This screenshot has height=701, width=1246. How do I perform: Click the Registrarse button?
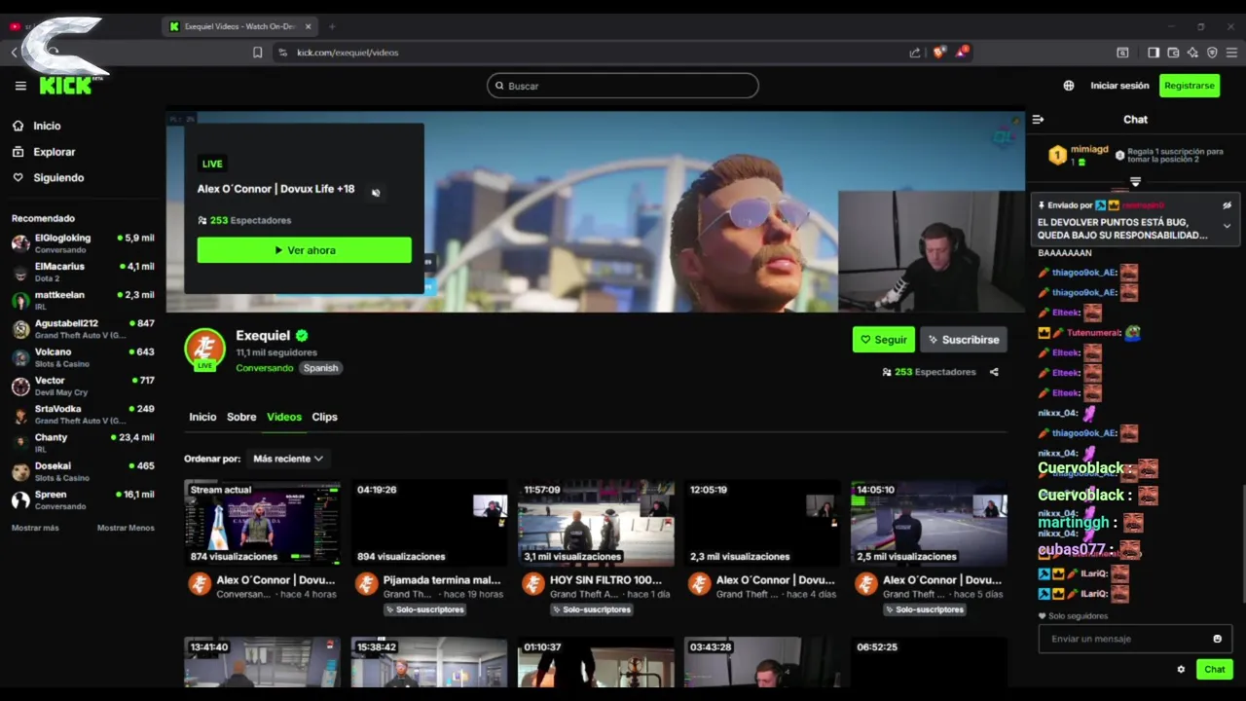pos(1190,86)
